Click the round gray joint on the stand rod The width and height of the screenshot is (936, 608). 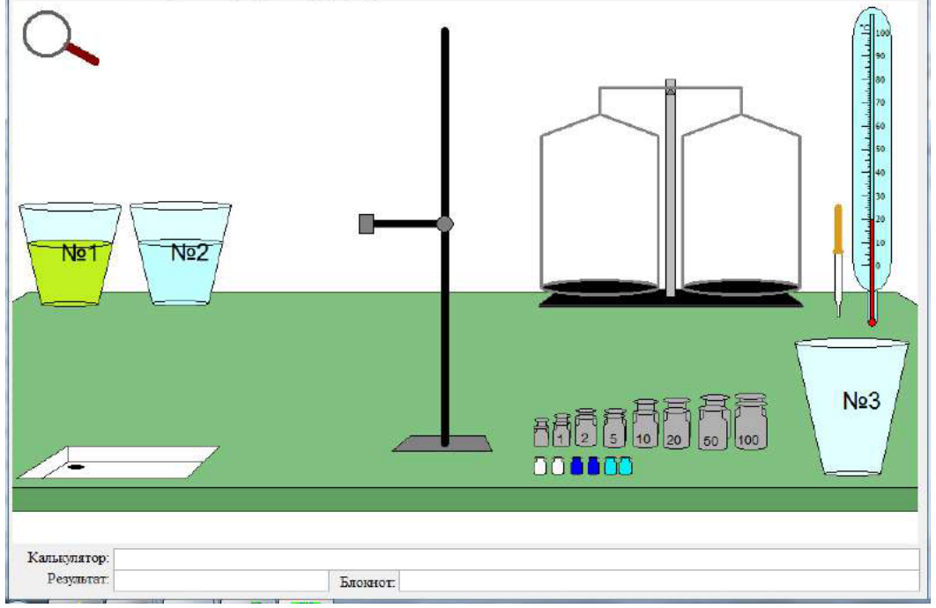tap(445, 225)
